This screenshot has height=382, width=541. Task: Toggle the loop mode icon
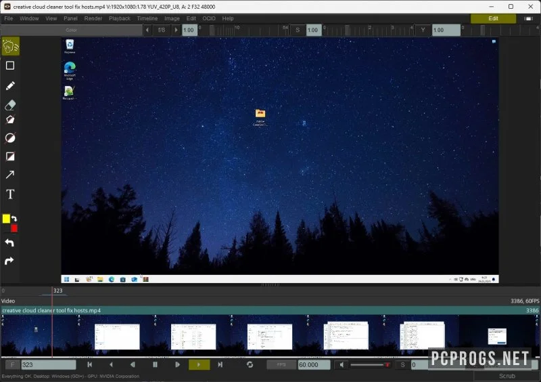pyautogui.click(x=250, y=364)
